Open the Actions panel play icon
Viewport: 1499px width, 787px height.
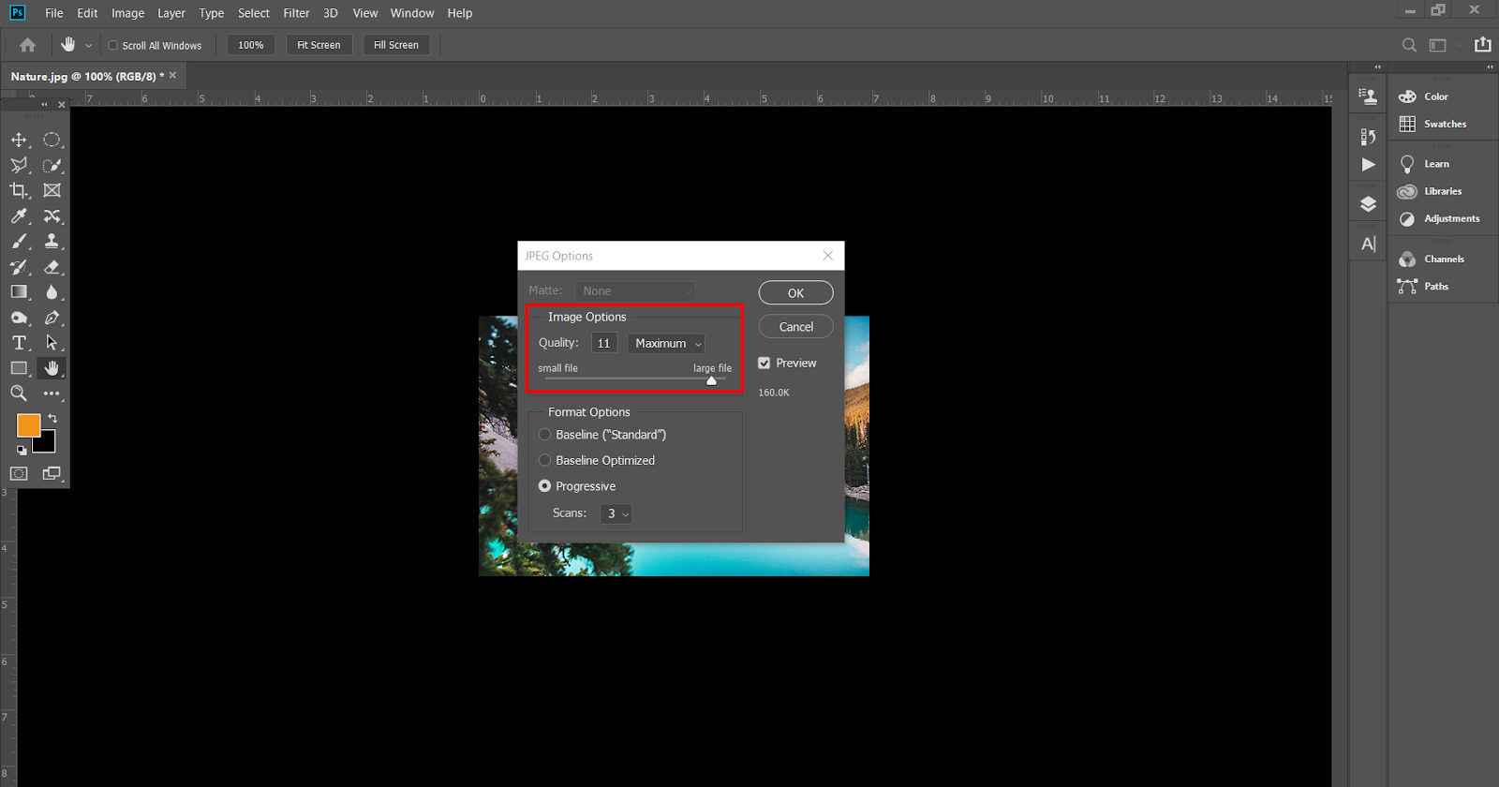coord(1369,165)
